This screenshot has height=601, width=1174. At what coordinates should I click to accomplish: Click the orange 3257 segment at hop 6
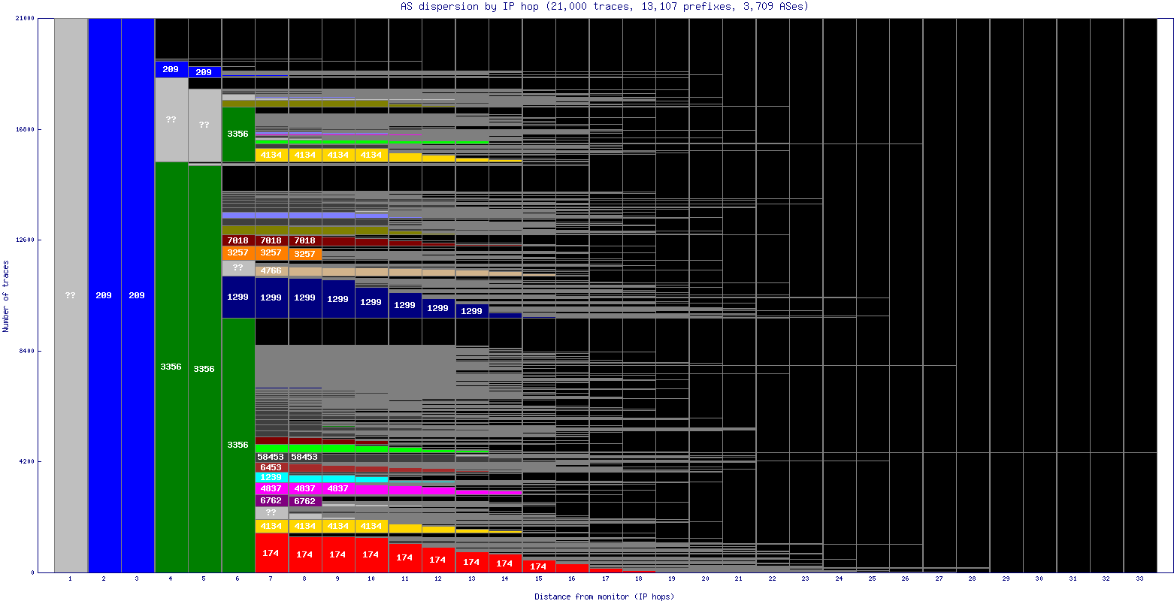(238, 253)
